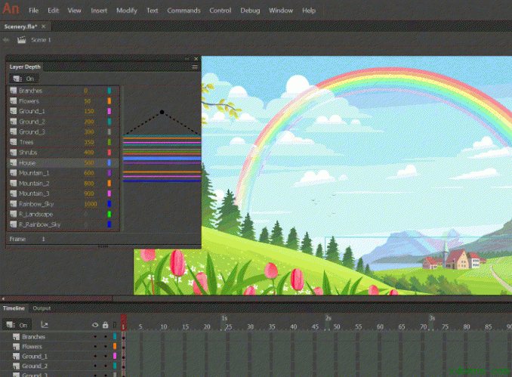Click the back arrow beside Scene 1

pos(6,40)
